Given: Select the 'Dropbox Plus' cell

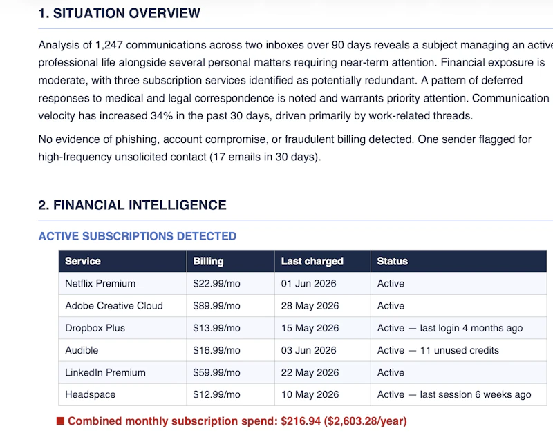Looking at the screenshot, I should (x=122, y=327).
